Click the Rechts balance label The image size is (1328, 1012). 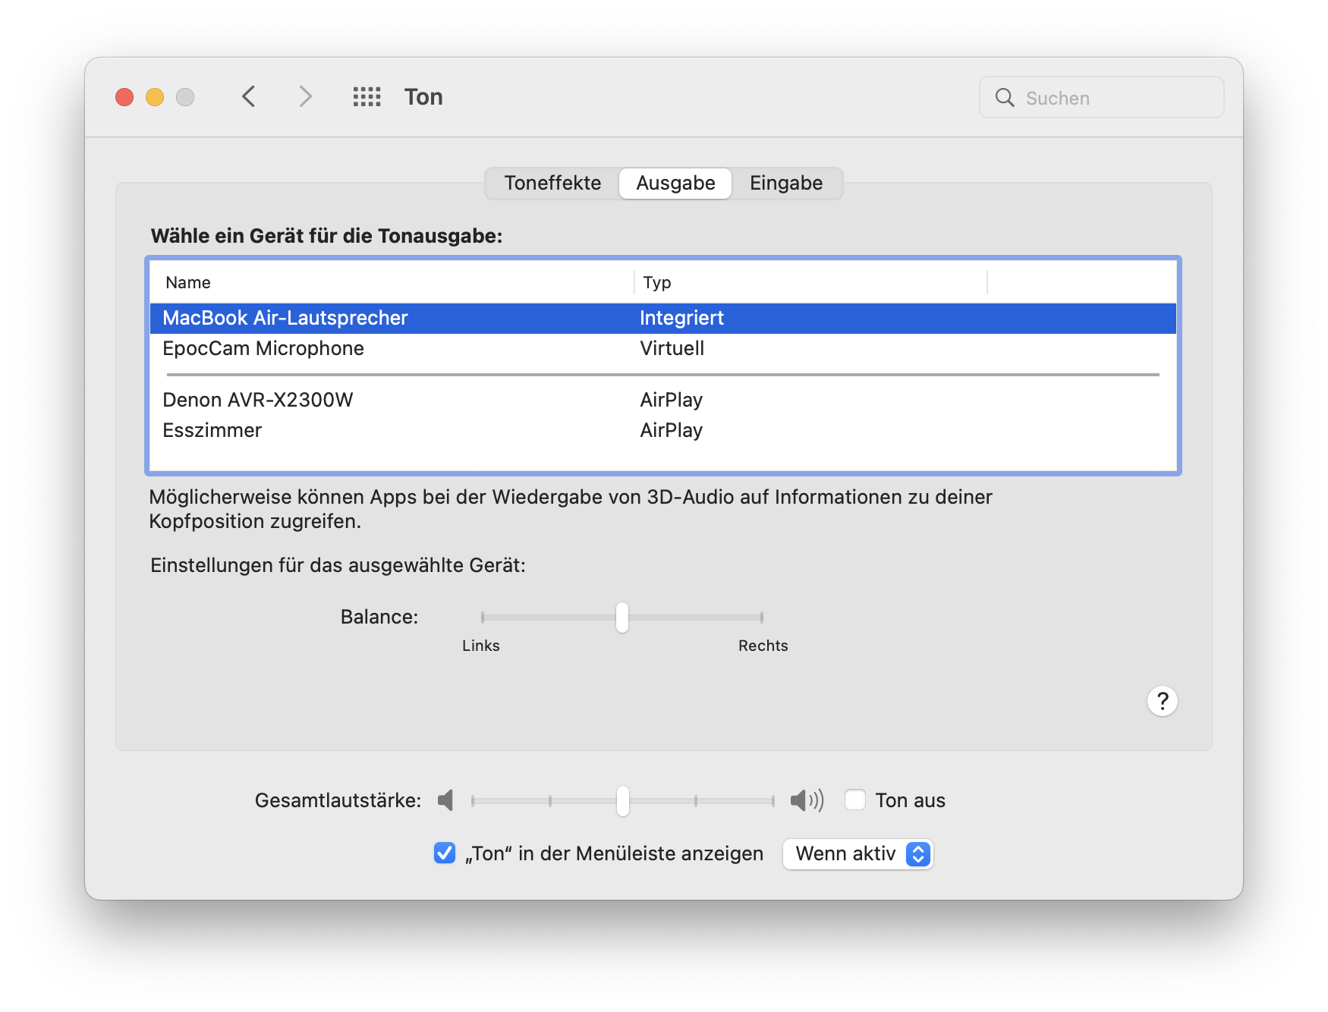click(763, 646)
